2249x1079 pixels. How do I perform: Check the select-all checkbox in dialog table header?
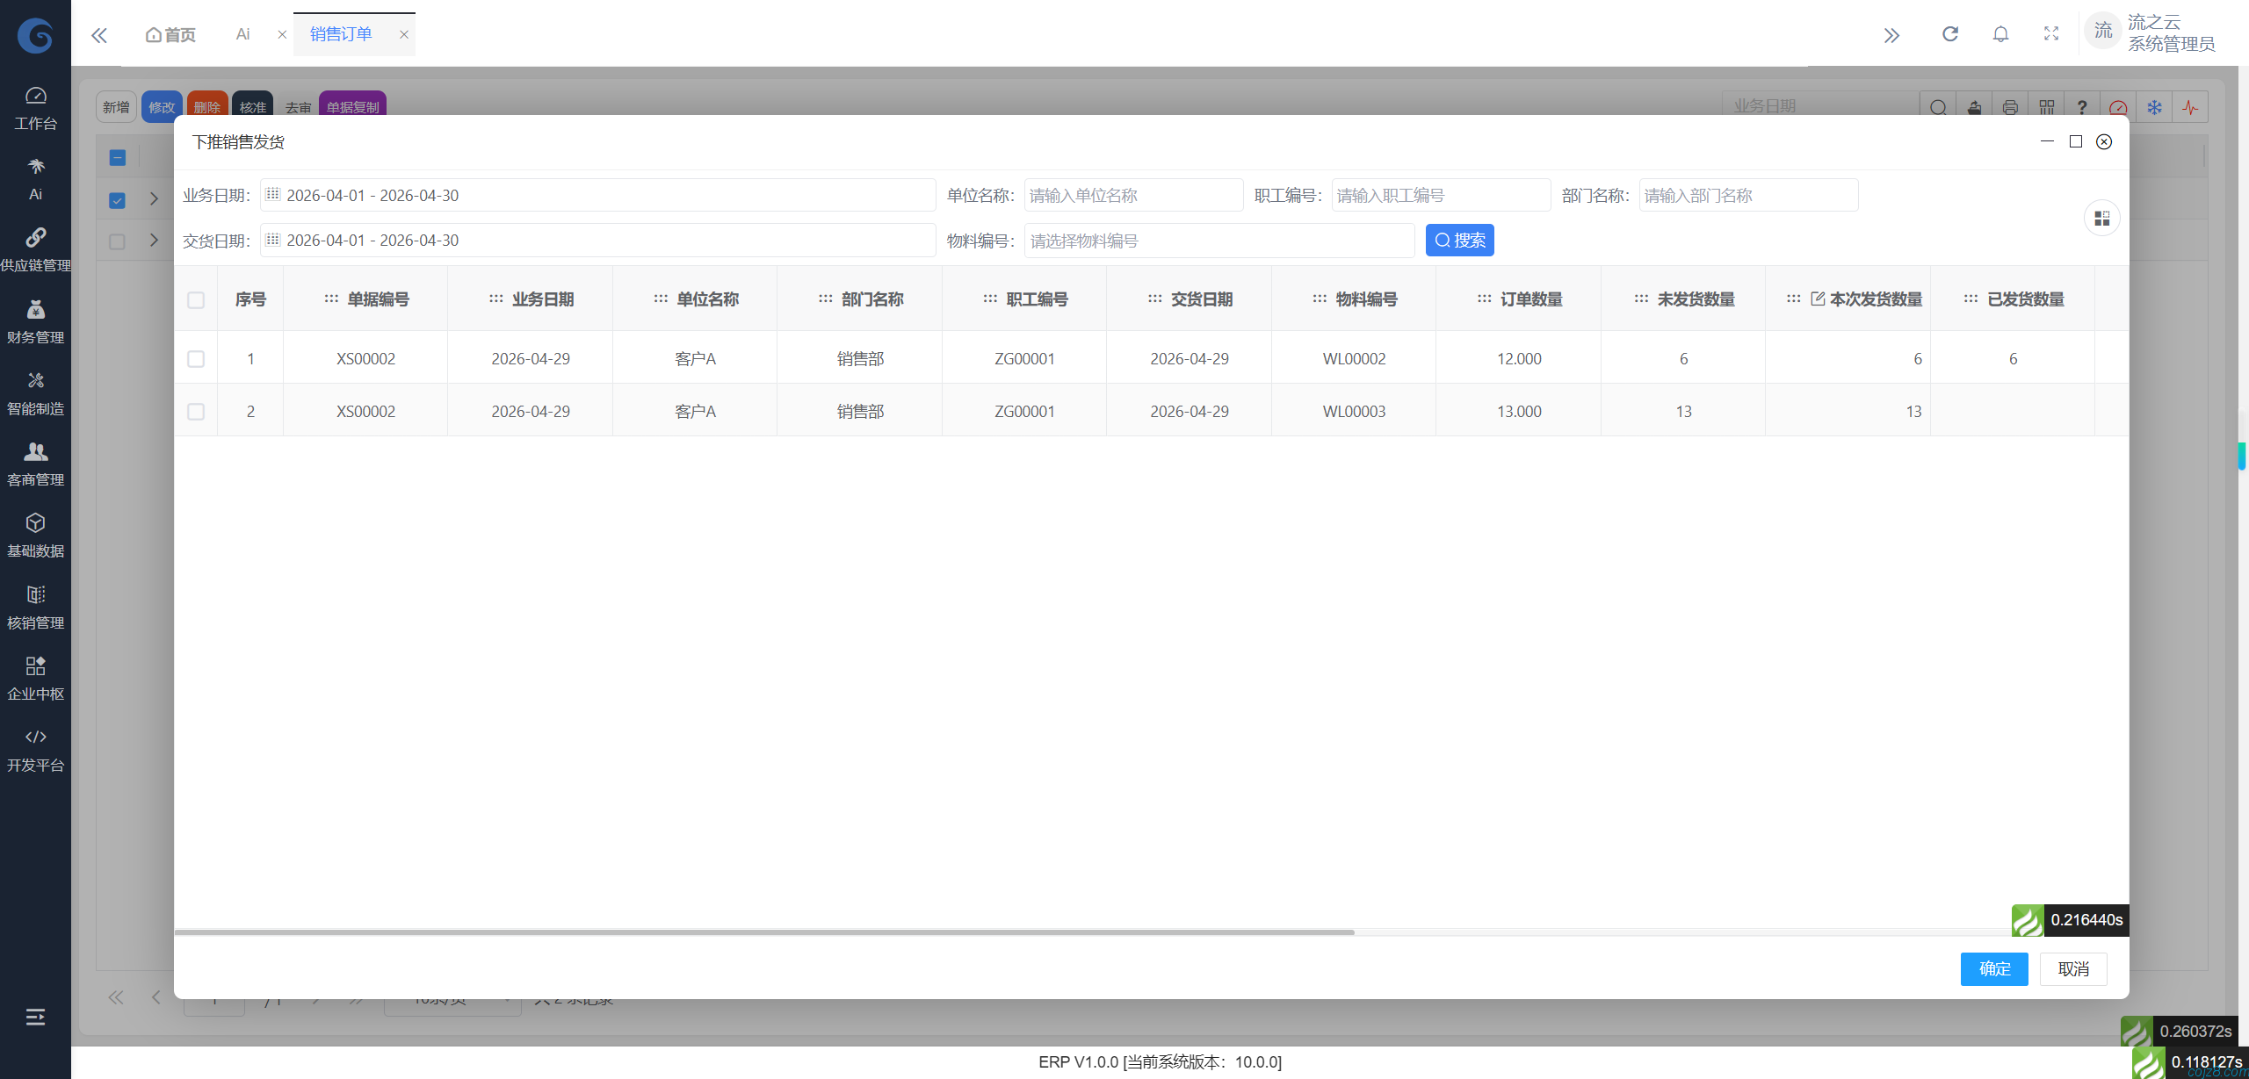(x=196, y=299)
